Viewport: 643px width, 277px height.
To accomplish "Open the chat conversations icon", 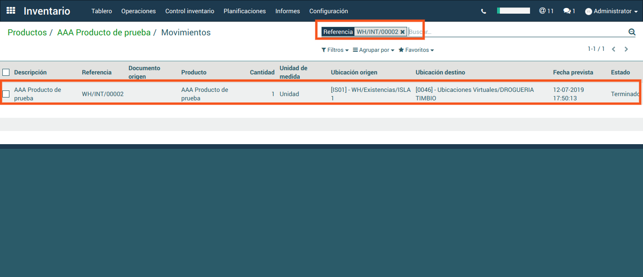I will [x=569, y=11].
